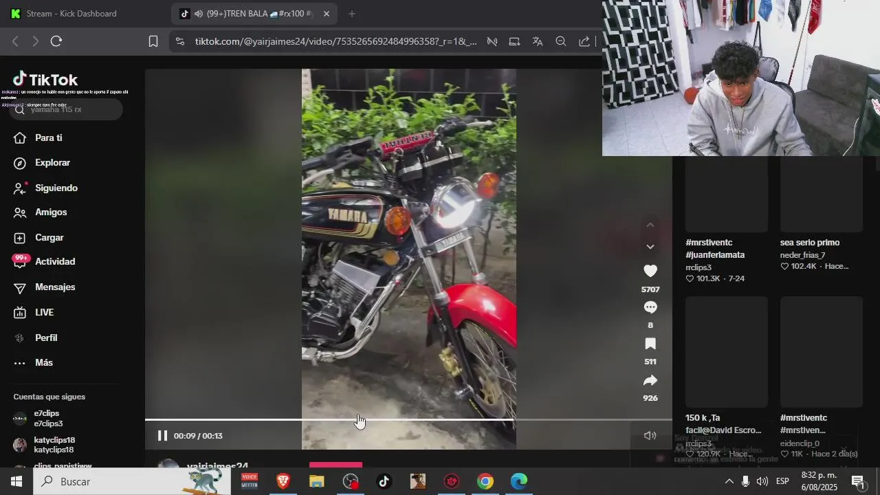Image resolution: width=880 pixels, height=495 pixels.
Task: Open Voicemeeter from taskbar
Action: 250,481
